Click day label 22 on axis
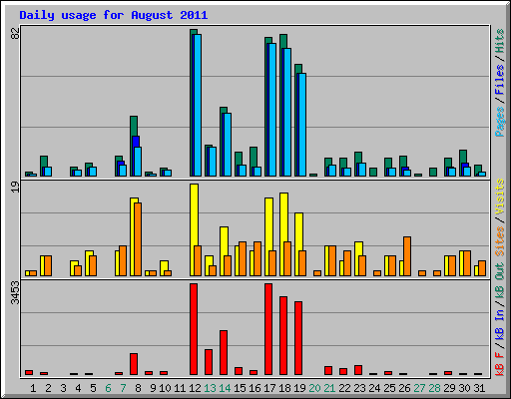 tap(344, 388)
